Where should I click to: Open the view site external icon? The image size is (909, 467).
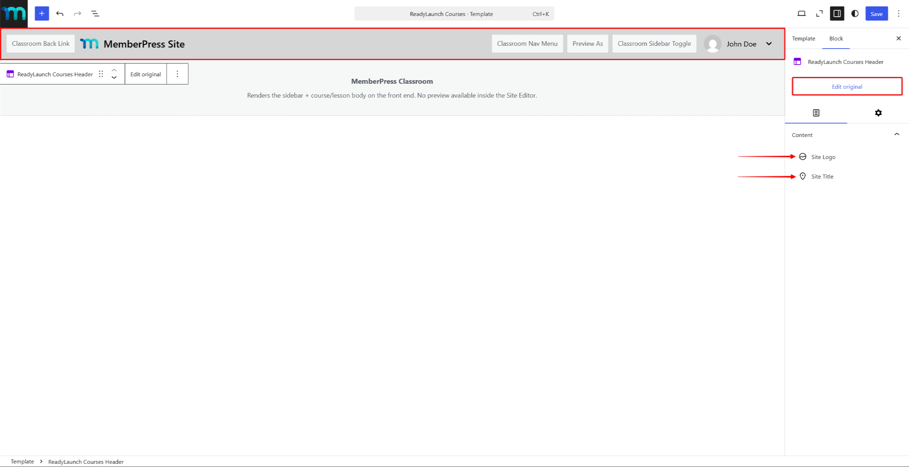pos(819,13)
